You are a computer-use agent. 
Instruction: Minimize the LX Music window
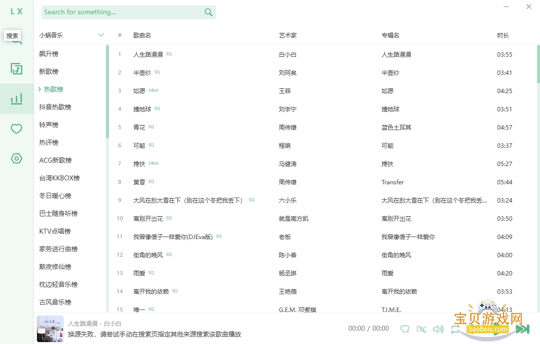[506, 6]
